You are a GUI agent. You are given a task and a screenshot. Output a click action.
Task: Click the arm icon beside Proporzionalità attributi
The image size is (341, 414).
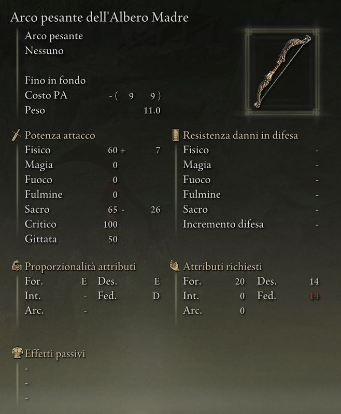pyautogui.click(x=17, y=266)
